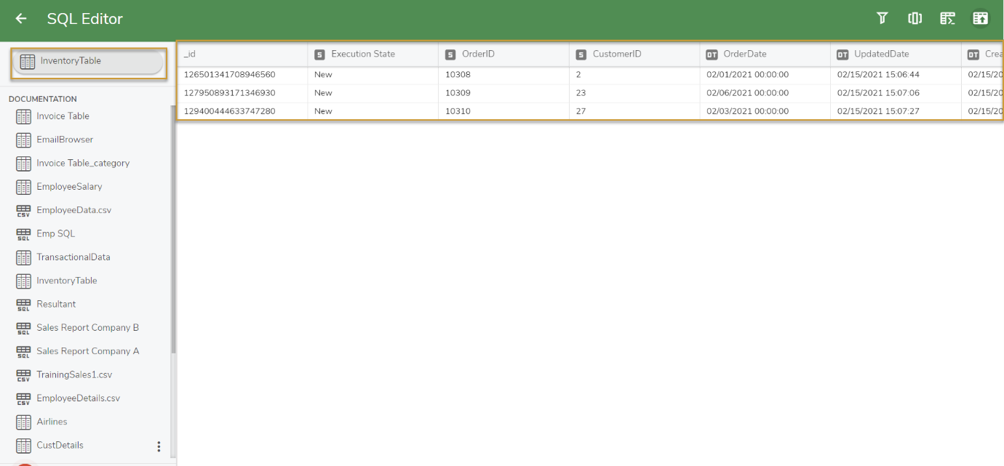Open the filter icon in the toolbar
1004x466 pixels.
pos(882,18)
